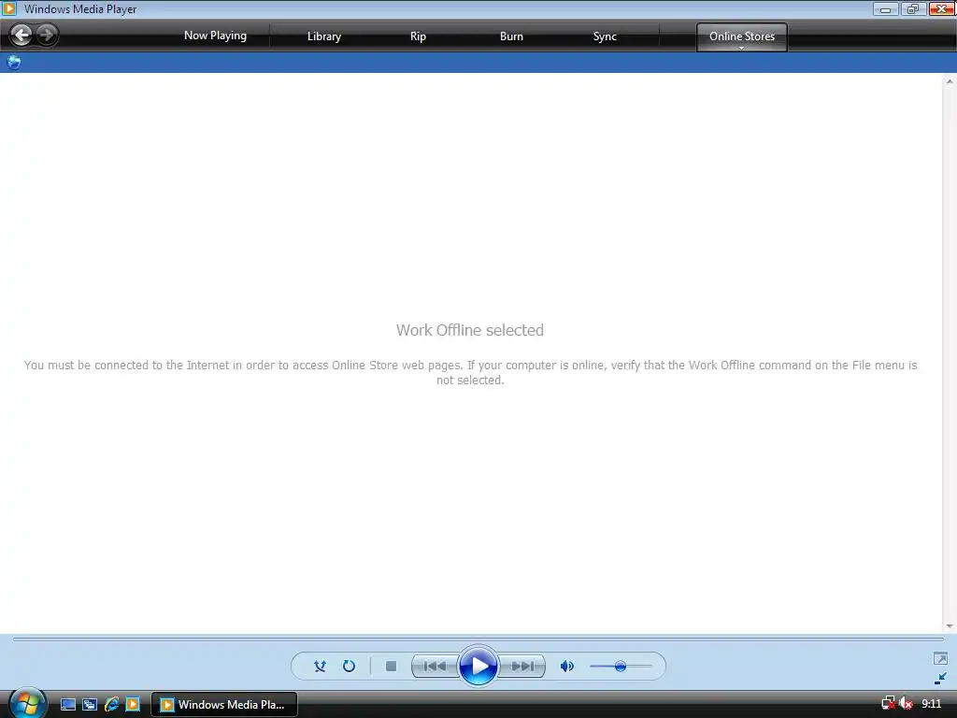957x718 pixels.
Task: Expand the Online Stores dropdown arrow
Action: click(741, 48)
